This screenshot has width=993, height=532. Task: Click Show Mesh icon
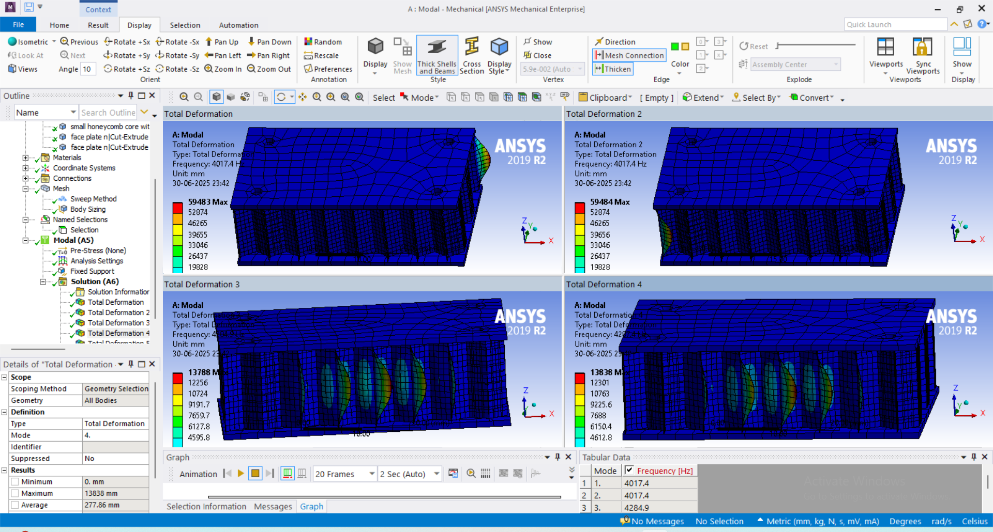pos(402,56)
